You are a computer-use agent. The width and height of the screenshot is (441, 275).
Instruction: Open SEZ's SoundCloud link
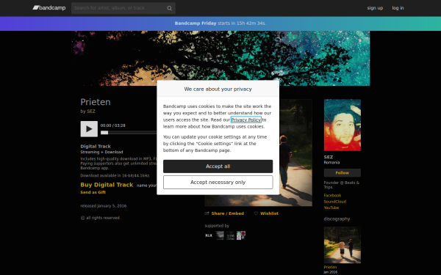pyautogui.click(x=335, y=202)
